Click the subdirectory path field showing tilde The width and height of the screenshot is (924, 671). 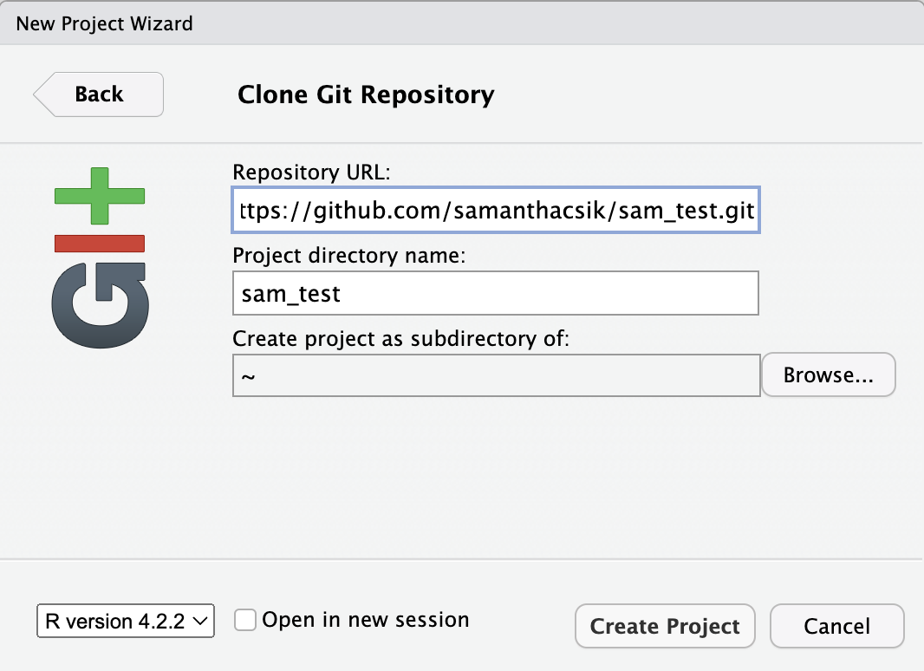[496, 376]
